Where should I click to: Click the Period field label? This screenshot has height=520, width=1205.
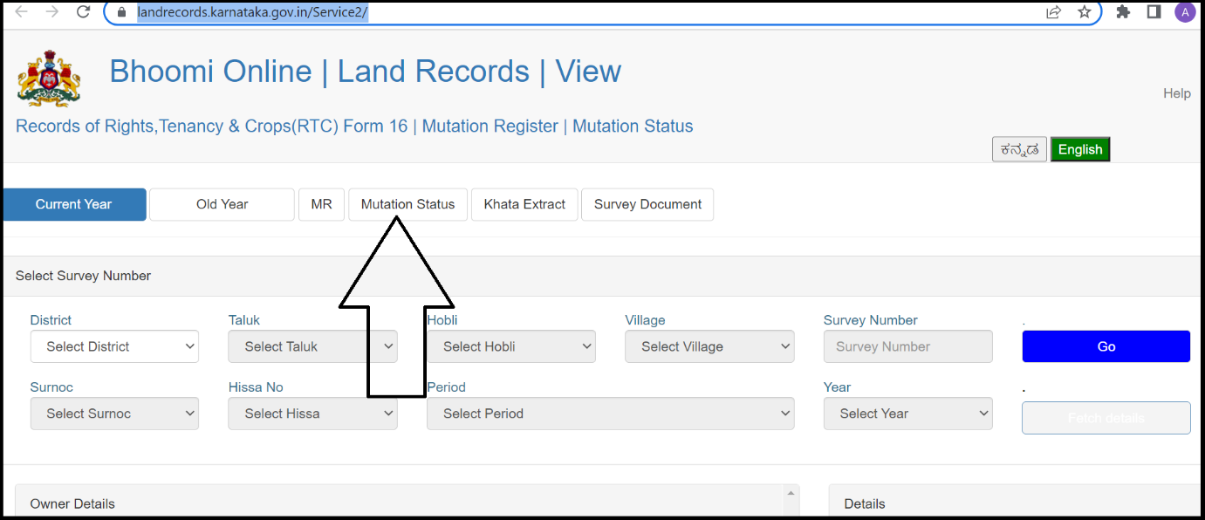[x=446, y=387]
